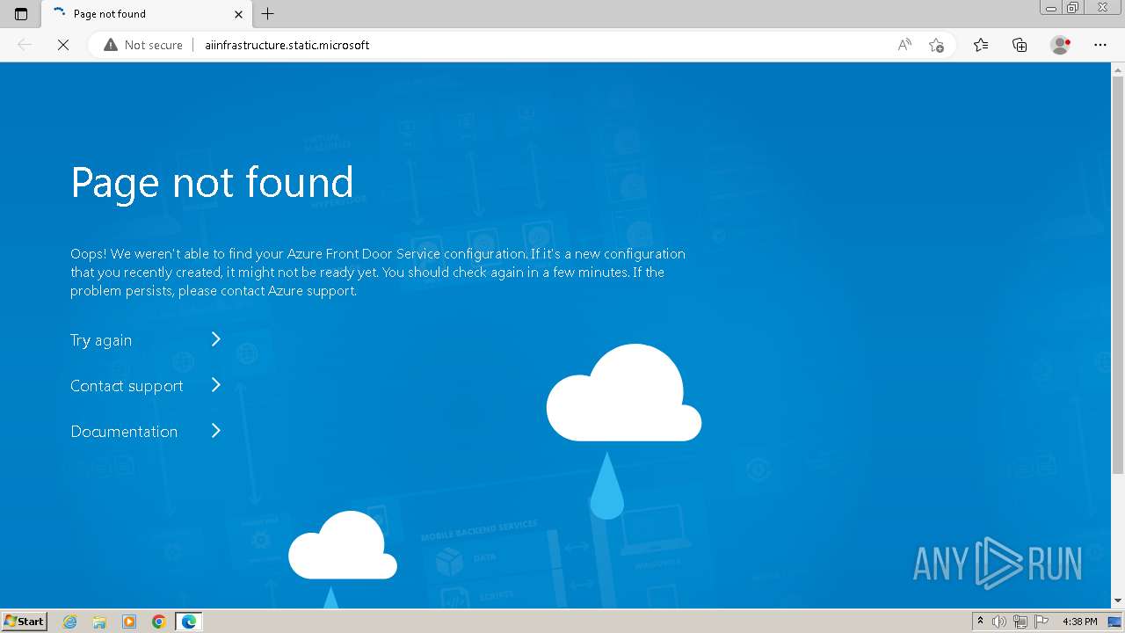This screenshot has height=633, width=1125.
Task: Open the browser profile avatar
Action: pyautogui.click(x=1061, y=45)
